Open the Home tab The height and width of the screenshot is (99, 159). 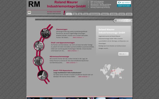[x=69, y=14]
